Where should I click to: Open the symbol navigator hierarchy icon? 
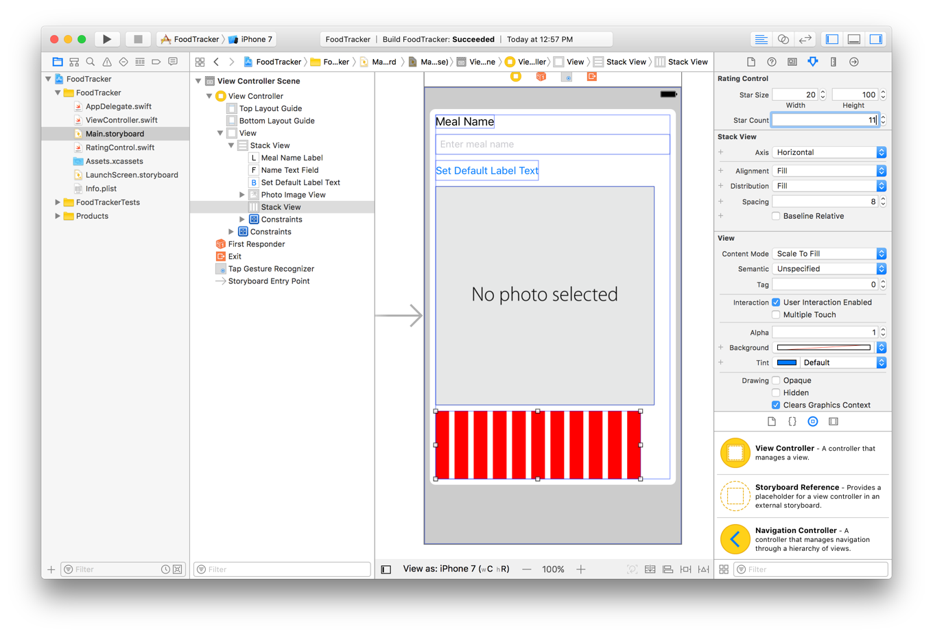pyautogui.click(x=74, y=62)
